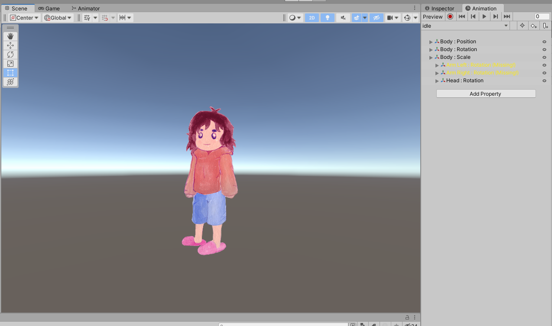Toggle scene lighting on or off
Screen dimensions: 552x326
pyautogui.click(x=327, y=17)
